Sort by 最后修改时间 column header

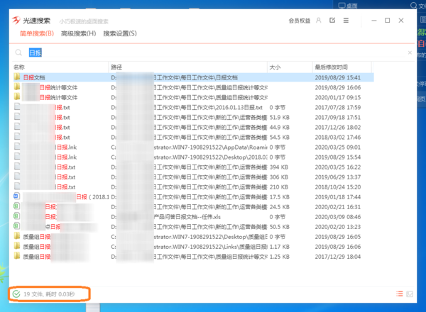tap(342, 67)
